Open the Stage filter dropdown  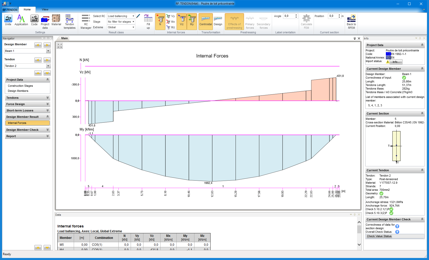tap(121, 22)
